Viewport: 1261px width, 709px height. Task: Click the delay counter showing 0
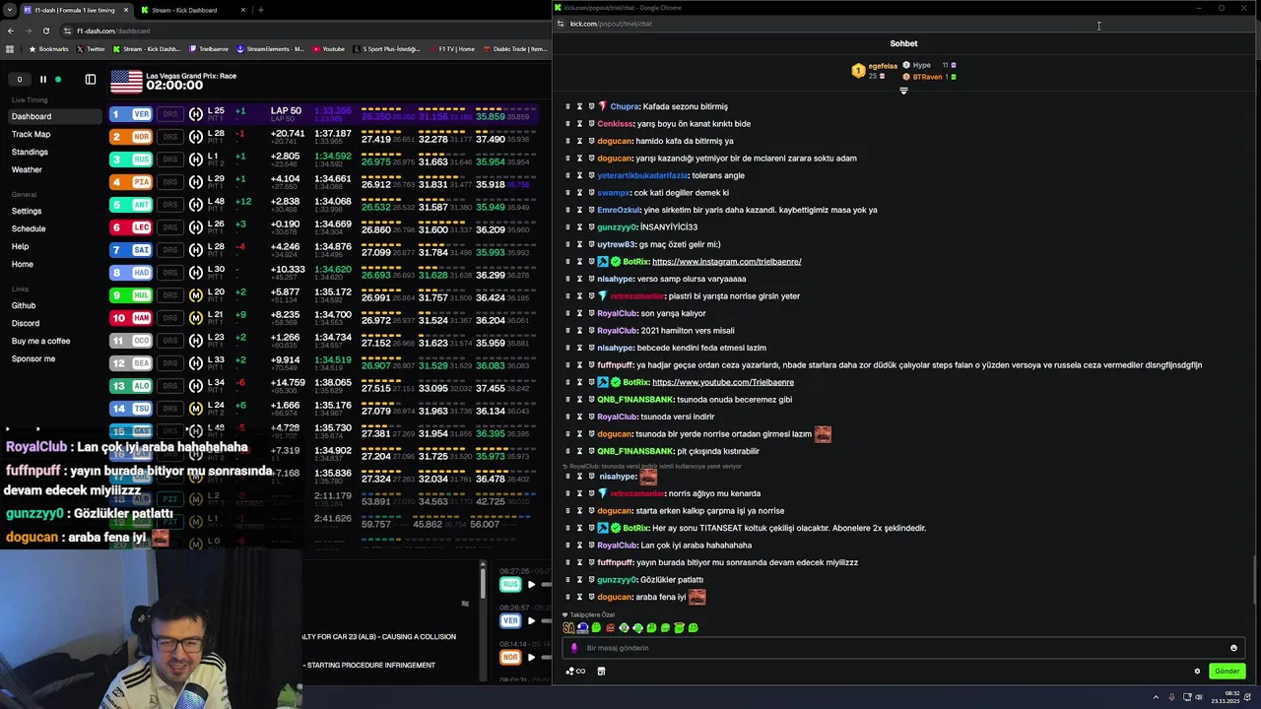pos(19,79)
